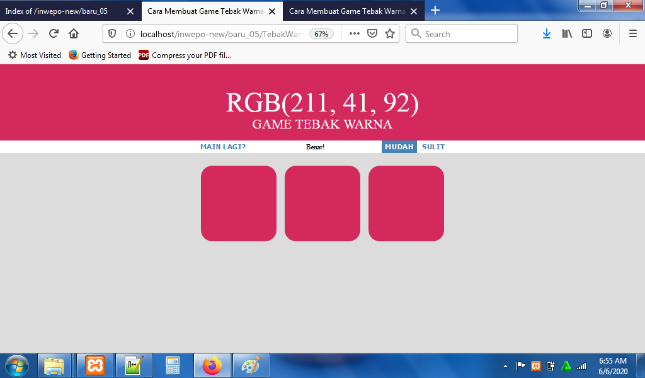Open the clock showing 6:55 AM

pos(613,366)
